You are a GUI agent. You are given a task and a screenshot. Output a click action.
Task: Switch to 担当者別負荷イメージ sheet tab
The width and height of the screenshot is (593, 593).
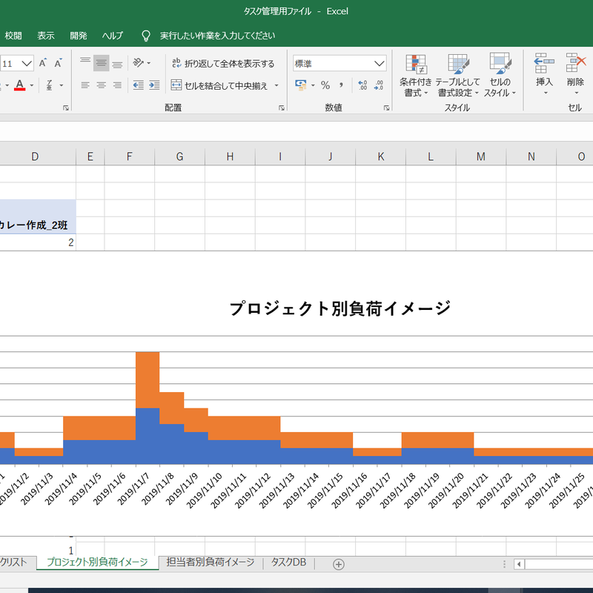click(211, 563)
